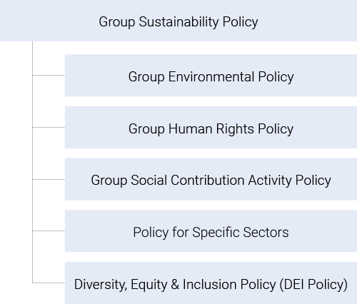The height and width of the screenshot is (304, 357).
Task: Select Diversity, Equity & Inclusion Policy box
Action: point(211,283)
